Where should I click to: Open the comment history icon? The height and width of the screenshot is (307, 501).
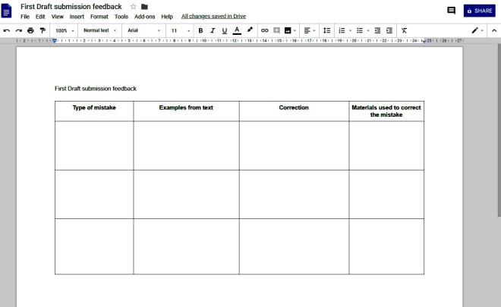[452, 11]
